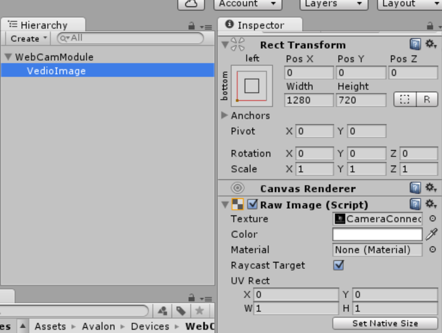This screenshot has height=333, width=442.
Task: Click the Pivot X field
Action: [x=315, y=131]
